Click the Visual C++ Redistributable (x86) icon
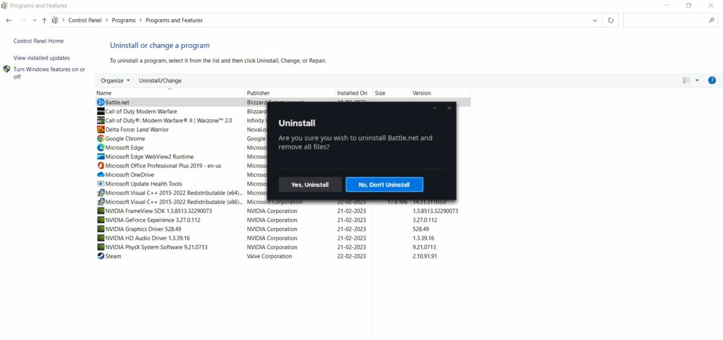Screen dimensions: 723x340 pos(101,202)
